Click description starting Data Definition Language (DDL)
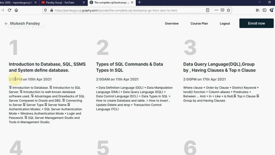Image resolution: width=275 pixels, height=155 pixels. click(134, 98)
